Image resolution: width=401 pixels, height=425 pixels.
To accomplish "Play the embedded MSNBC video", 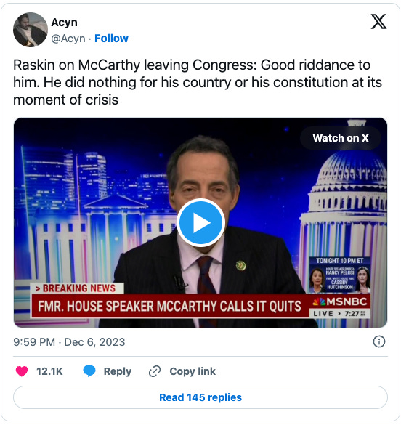I will pos(200,223).
